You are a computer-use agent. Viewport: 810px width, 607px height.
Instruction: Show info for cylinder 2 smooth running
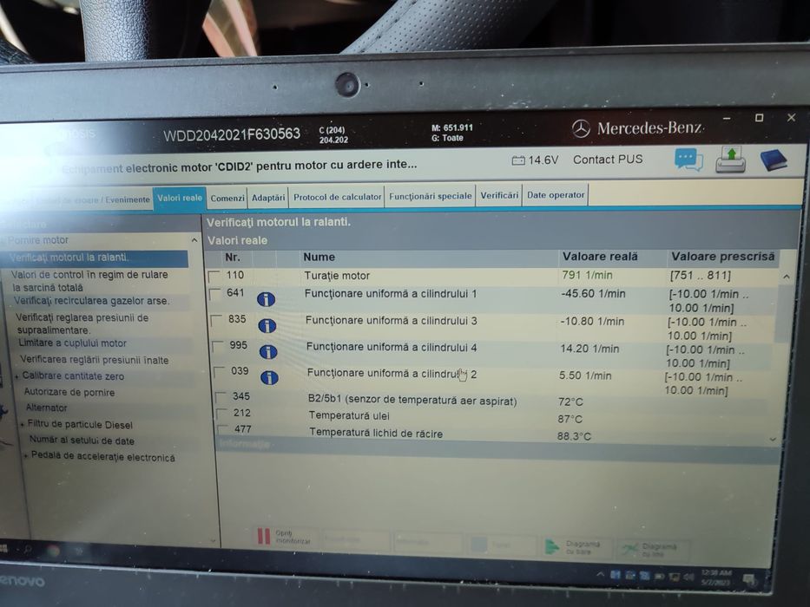269,378
